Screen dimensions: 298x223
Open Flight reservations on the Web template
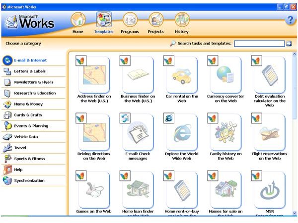[270, 132]
